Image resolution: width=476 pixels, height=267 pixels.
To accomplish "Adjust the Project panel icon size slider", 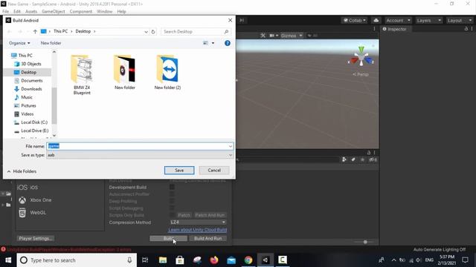I will tap(365, 242).
